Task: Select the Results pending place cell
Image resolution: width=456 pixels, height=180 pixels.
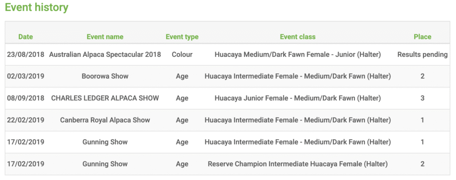Action: pos(423,55)
